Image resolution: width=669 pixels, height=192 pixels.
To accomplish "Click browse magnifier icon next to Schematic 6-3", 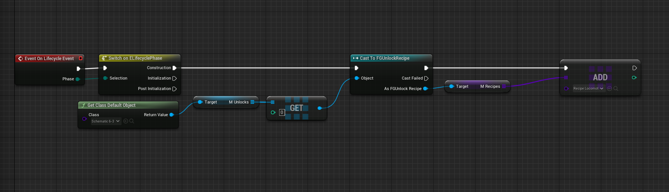I will coord(132,121).
